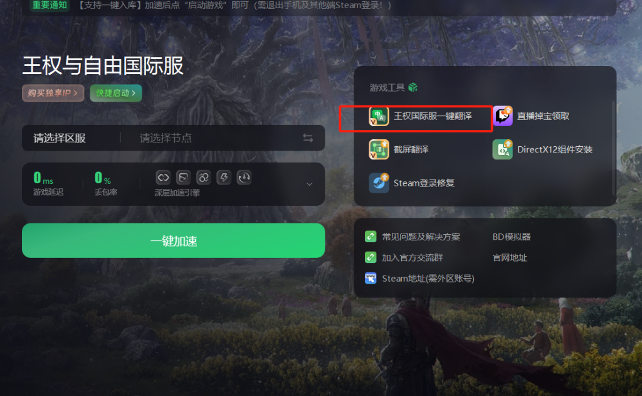Click the 快捷启动 quick launch button

116,93
